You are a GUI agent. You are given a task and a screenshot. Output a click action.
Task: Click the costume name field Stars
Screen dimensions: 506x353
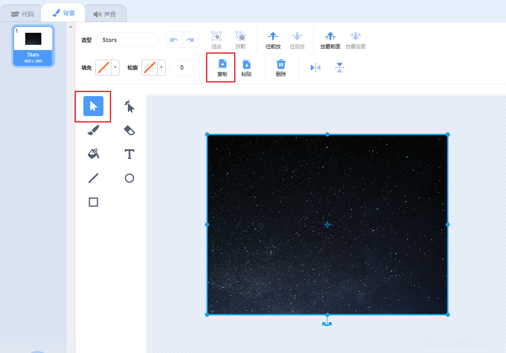point(128,40)
